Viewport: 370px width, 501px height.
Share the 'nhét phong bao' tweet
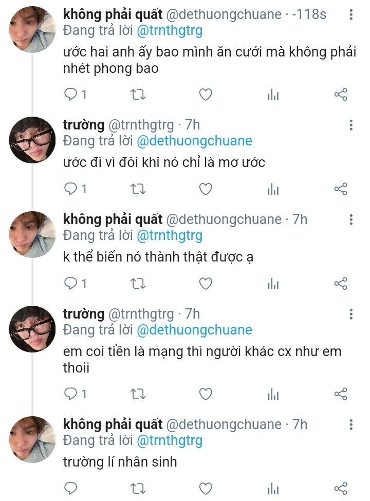341,95
